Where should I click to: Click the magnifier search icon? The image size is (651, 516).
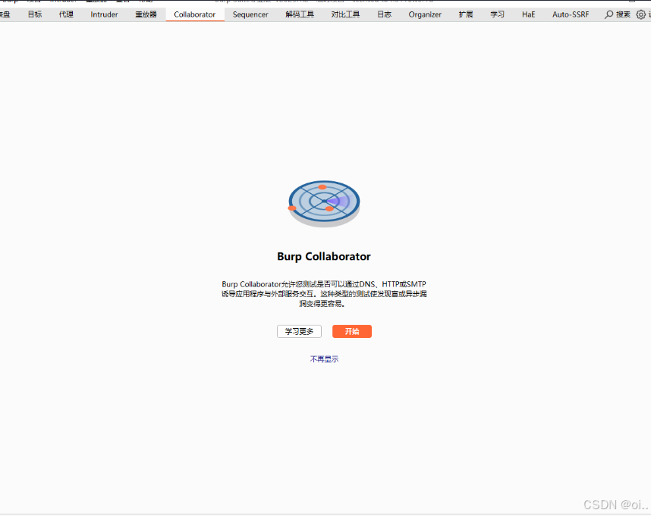[x=609, y=14]
